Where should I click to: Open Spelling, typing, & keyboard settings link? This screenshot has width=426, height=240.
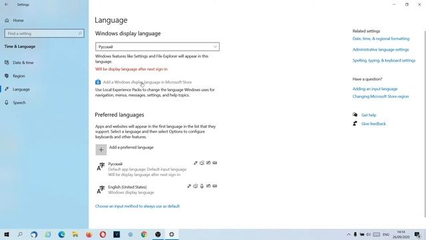click(x=384, y=61)
